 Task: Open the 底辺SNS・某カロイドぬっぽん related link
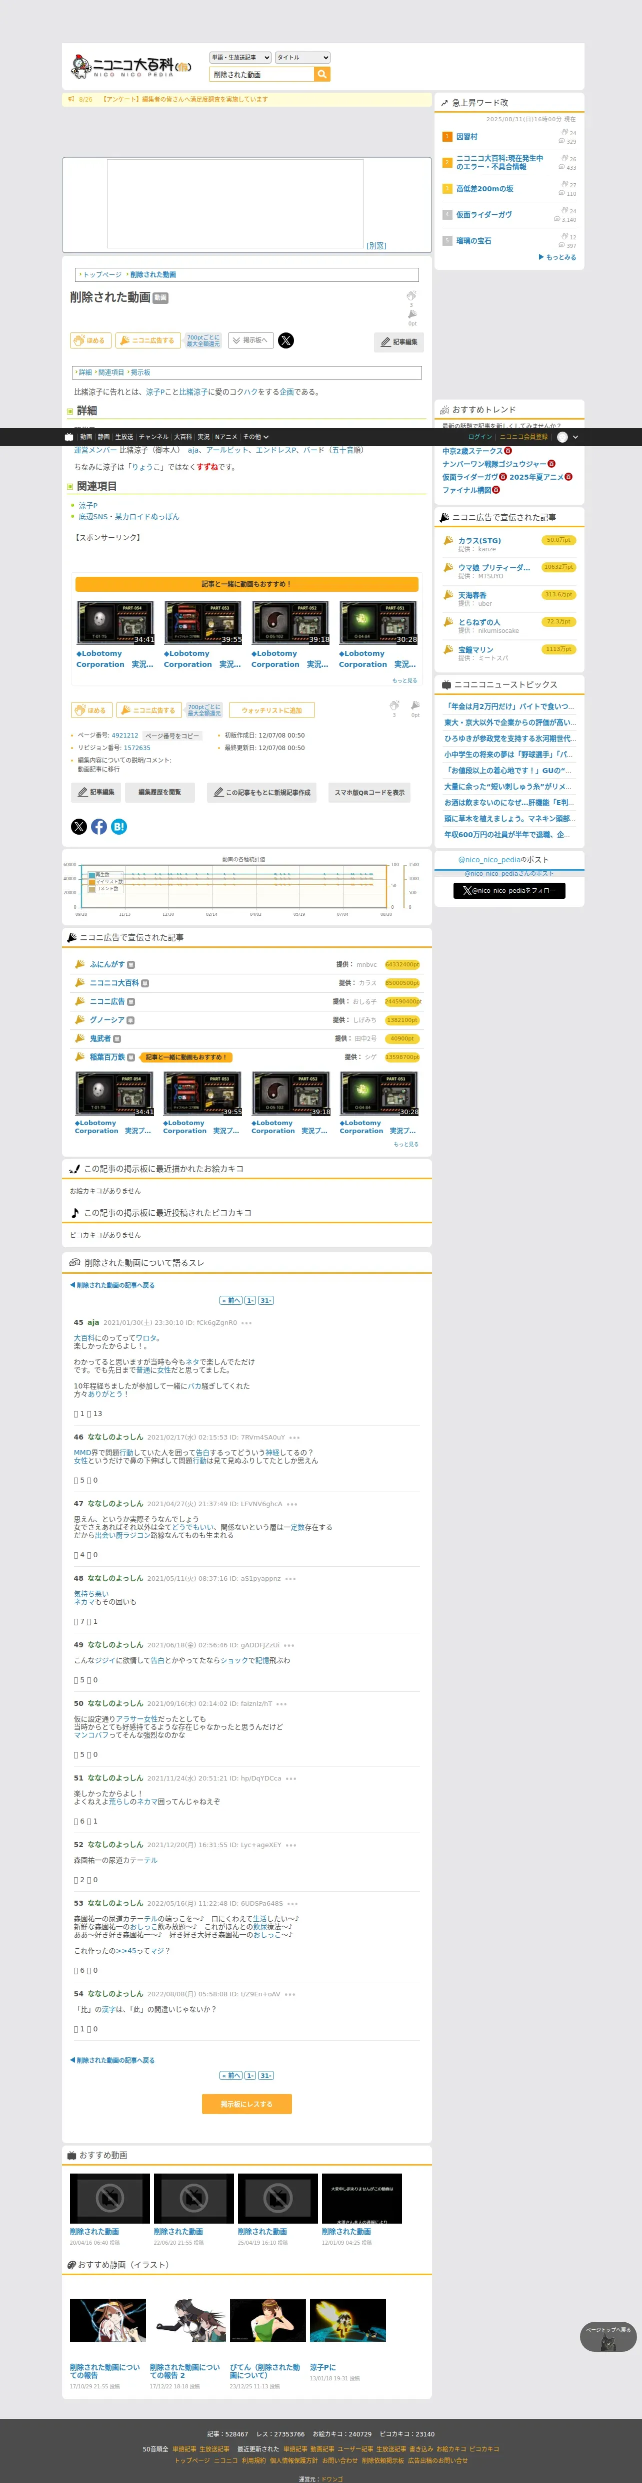(x=129, y=517)
